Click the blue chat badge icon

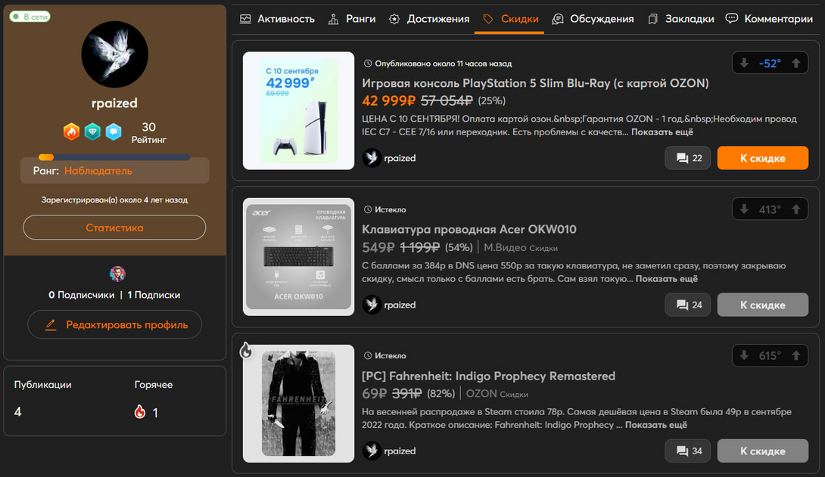pos(114,132)
